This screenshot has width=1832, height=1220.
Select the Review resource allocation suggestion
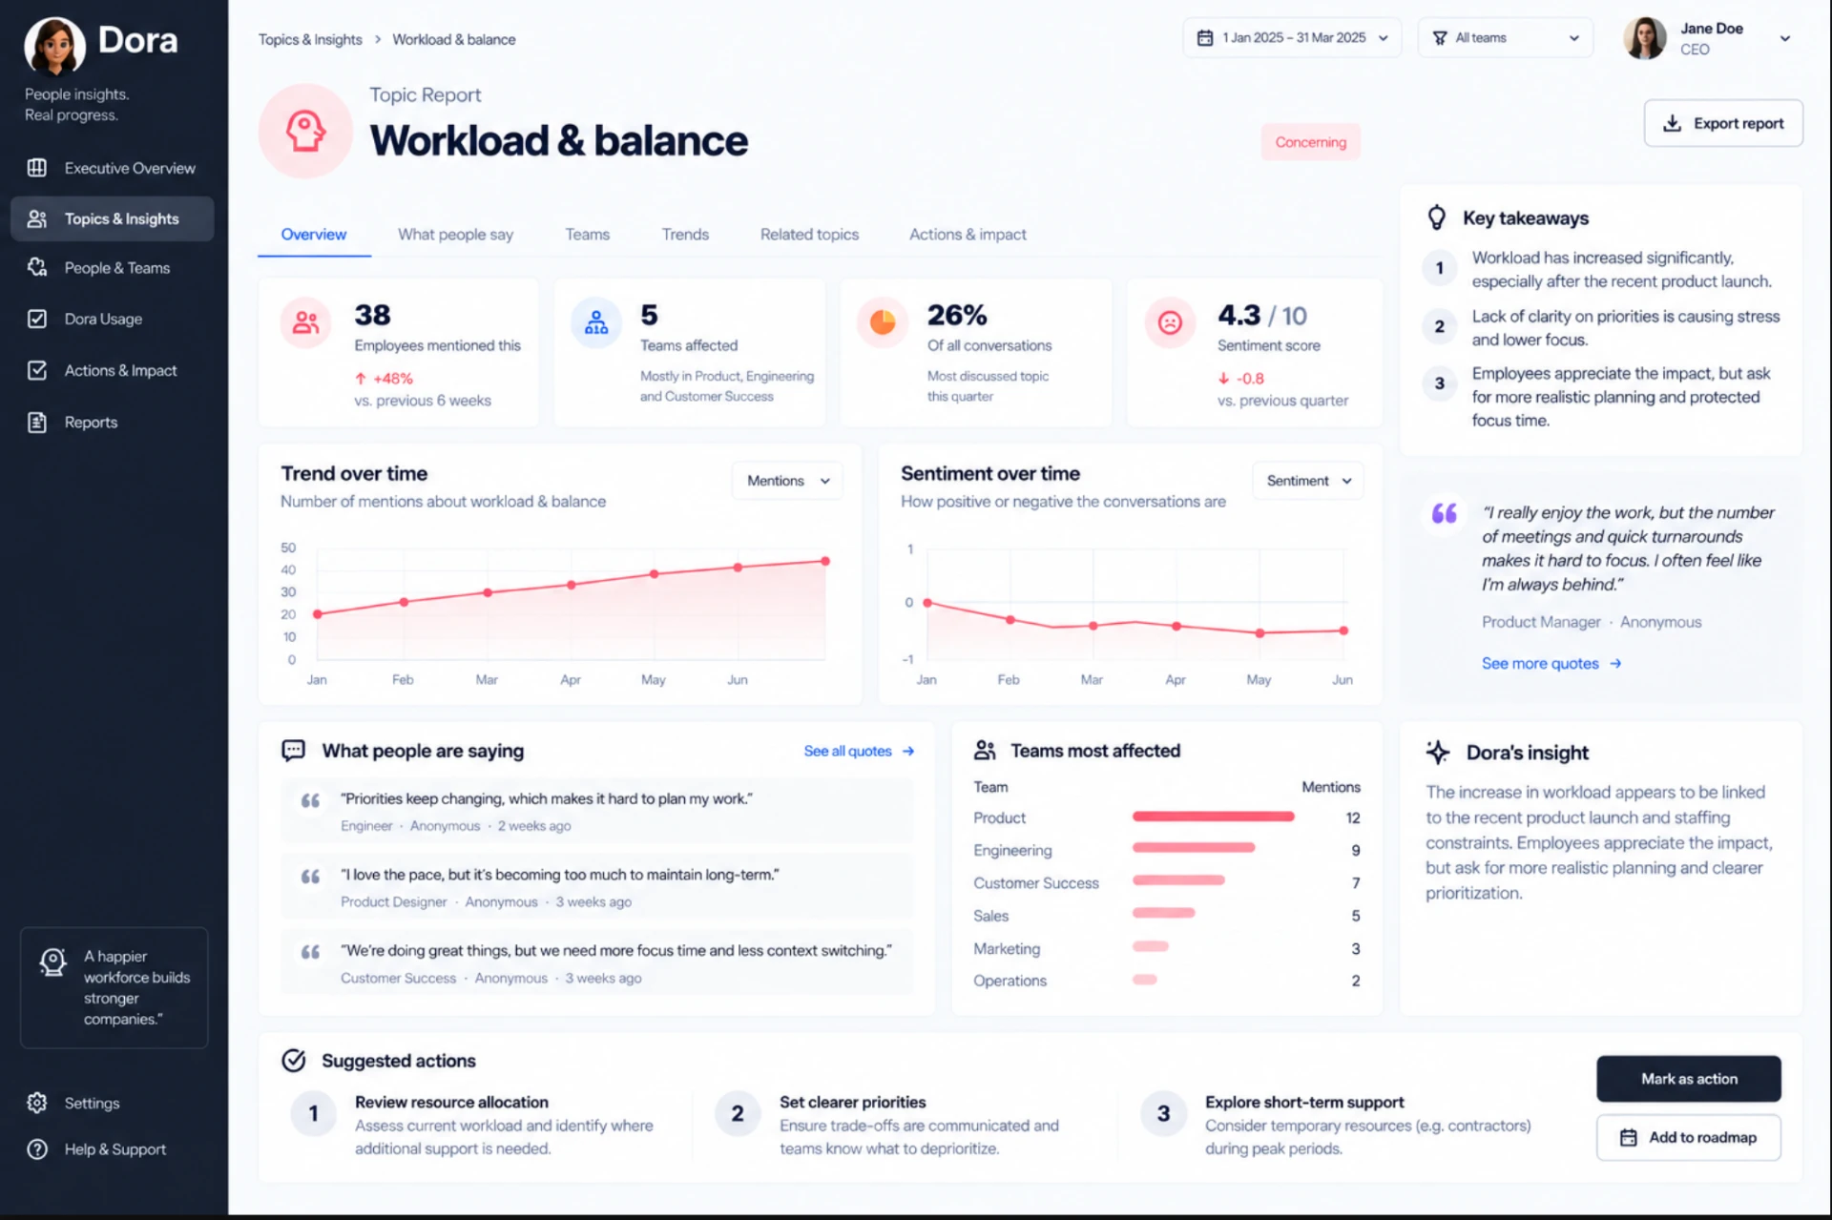coord(474,1125)
